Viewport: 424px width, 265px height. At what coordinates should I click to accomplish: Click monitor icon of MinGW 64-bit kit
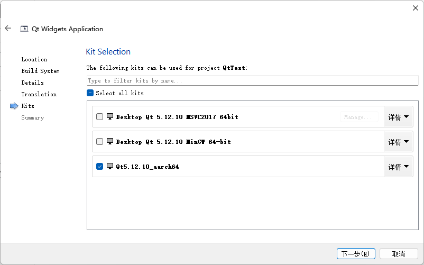(110, 141)
